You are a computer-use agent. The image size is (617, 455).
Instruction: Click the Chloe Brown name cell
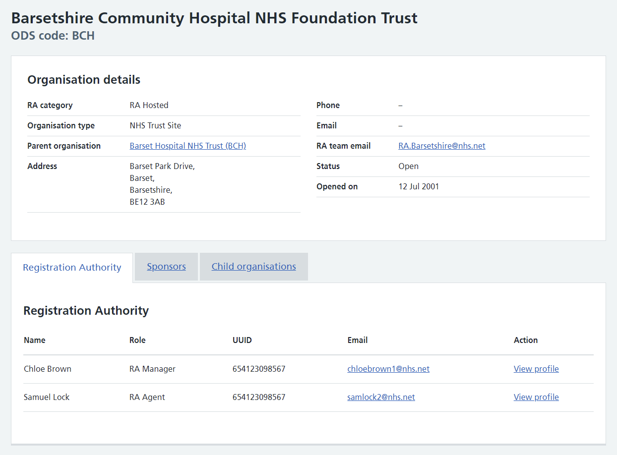point(48,369)
